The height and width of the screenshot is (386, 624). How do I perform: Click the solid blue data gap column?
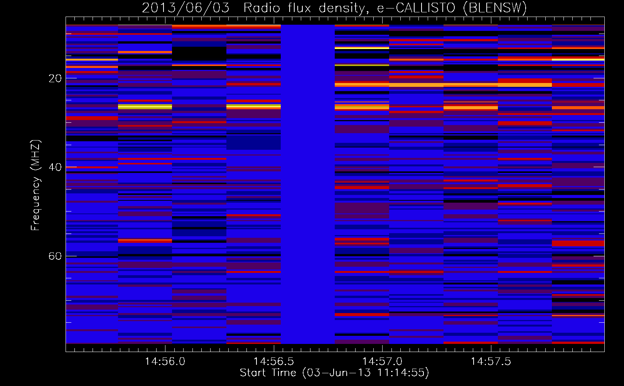coord(308,184)
